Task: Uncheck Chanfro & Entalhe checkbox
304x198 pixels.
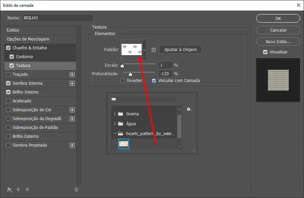Action: coord(8,48)
